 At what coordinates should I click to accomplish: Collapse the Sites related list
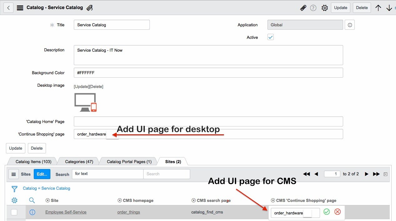(386, 174)
